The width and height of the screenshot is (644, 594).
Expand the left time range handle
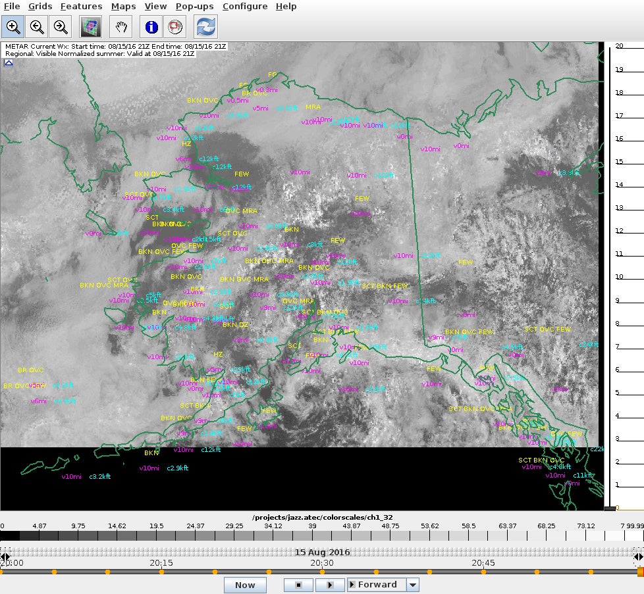(x=5, y=558)
